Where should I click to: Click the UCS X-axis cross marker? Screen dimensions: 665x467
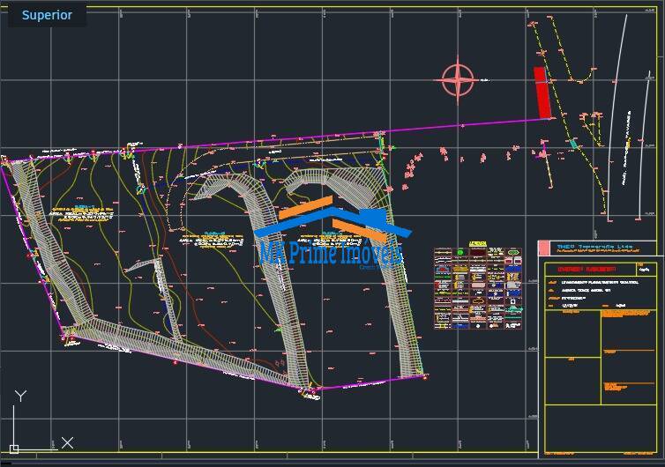tap(67, 442)
